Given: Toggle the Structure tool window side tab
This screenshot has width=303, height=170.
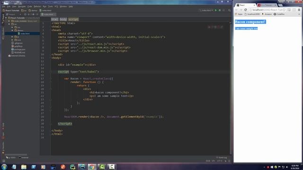Looking at the screenshot, I should (x=3, y=33).
